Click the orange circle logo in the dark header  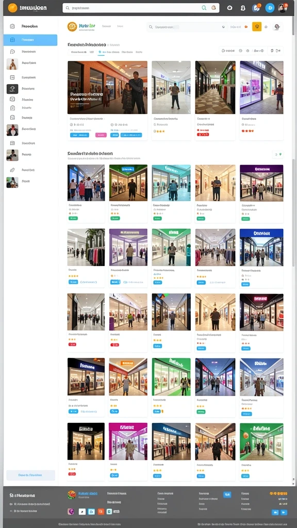[12, 8]
